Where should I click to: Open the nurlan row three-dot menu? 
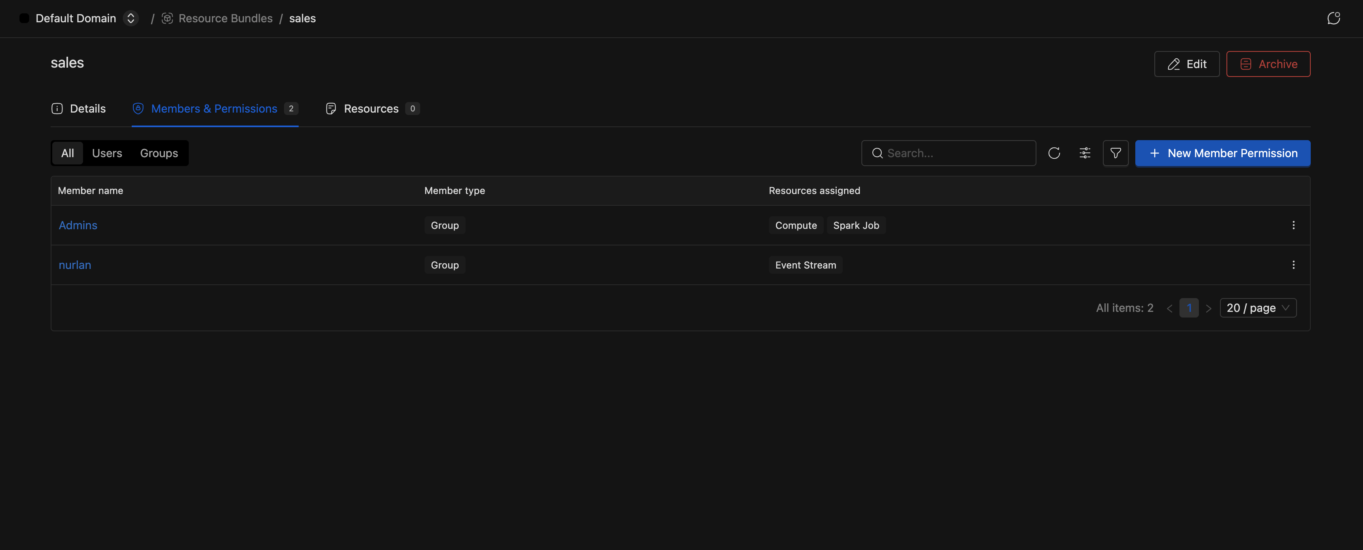click(x=1293, y=265)
